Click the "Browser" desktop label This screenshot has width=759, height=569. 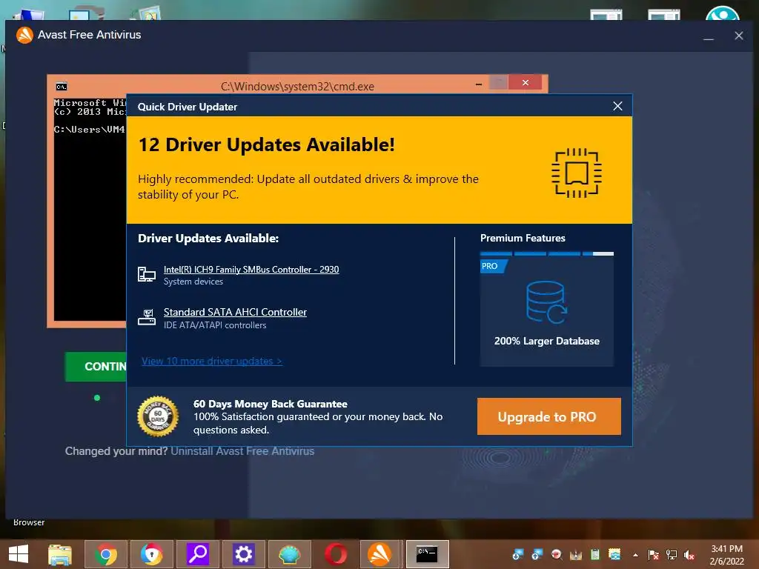[x=29, y=522]
